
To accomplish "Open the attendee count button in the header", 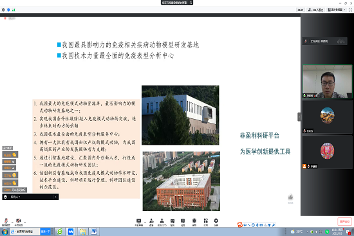I will 316,10.
